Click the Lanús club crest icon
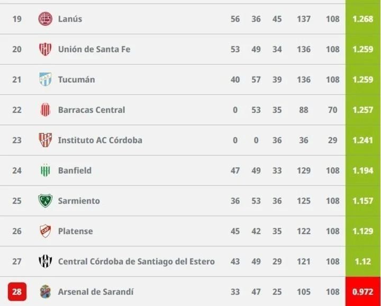 pos(46,19)
